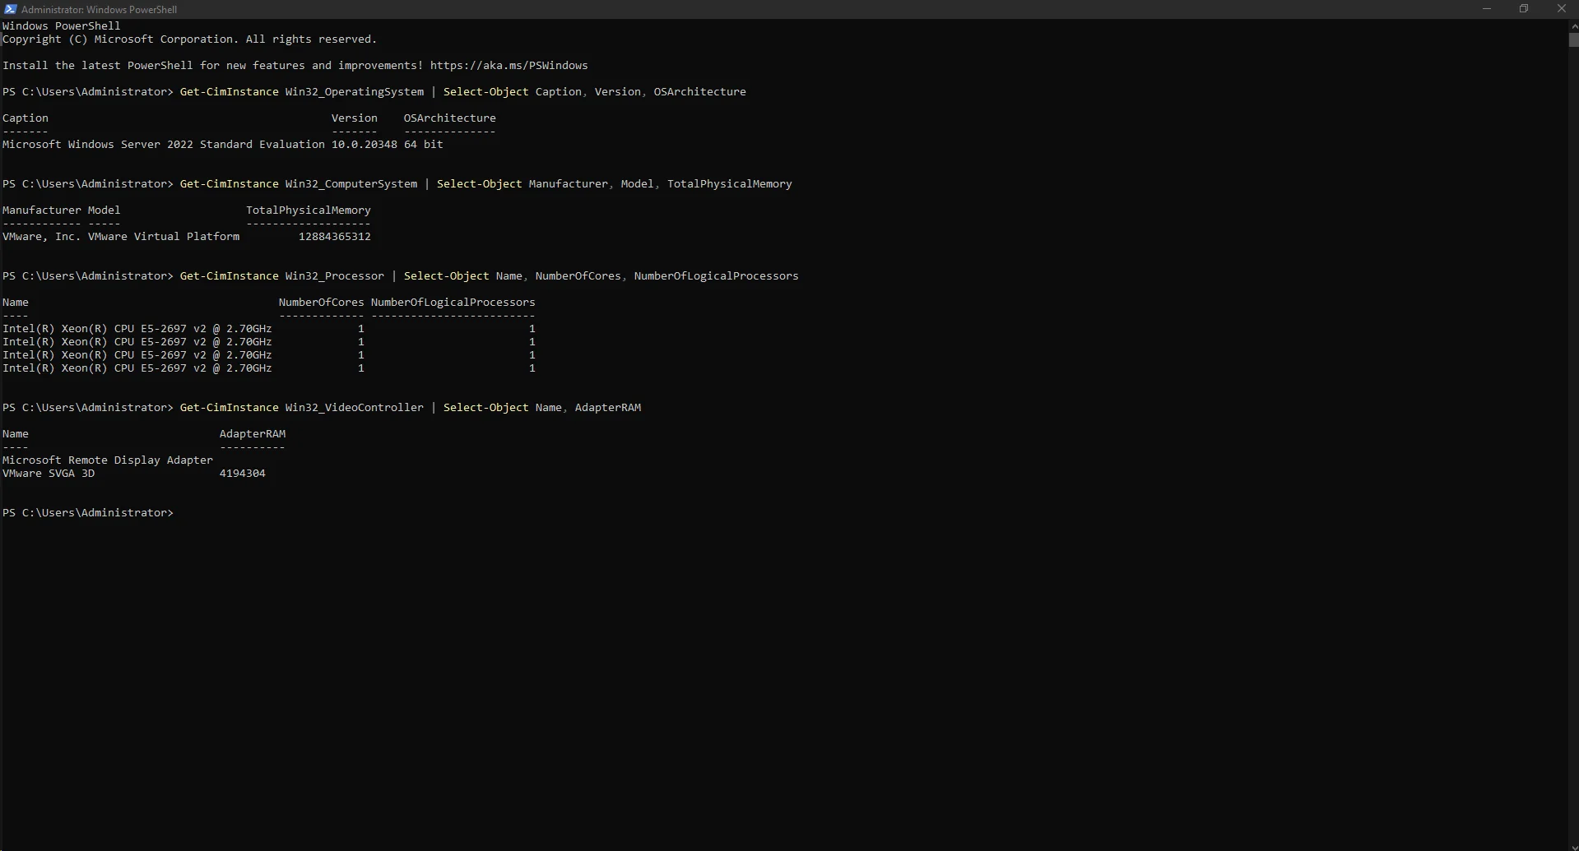Click the scrollbar down arrow
1579x851 pixels.
[x=1573, y=845]
